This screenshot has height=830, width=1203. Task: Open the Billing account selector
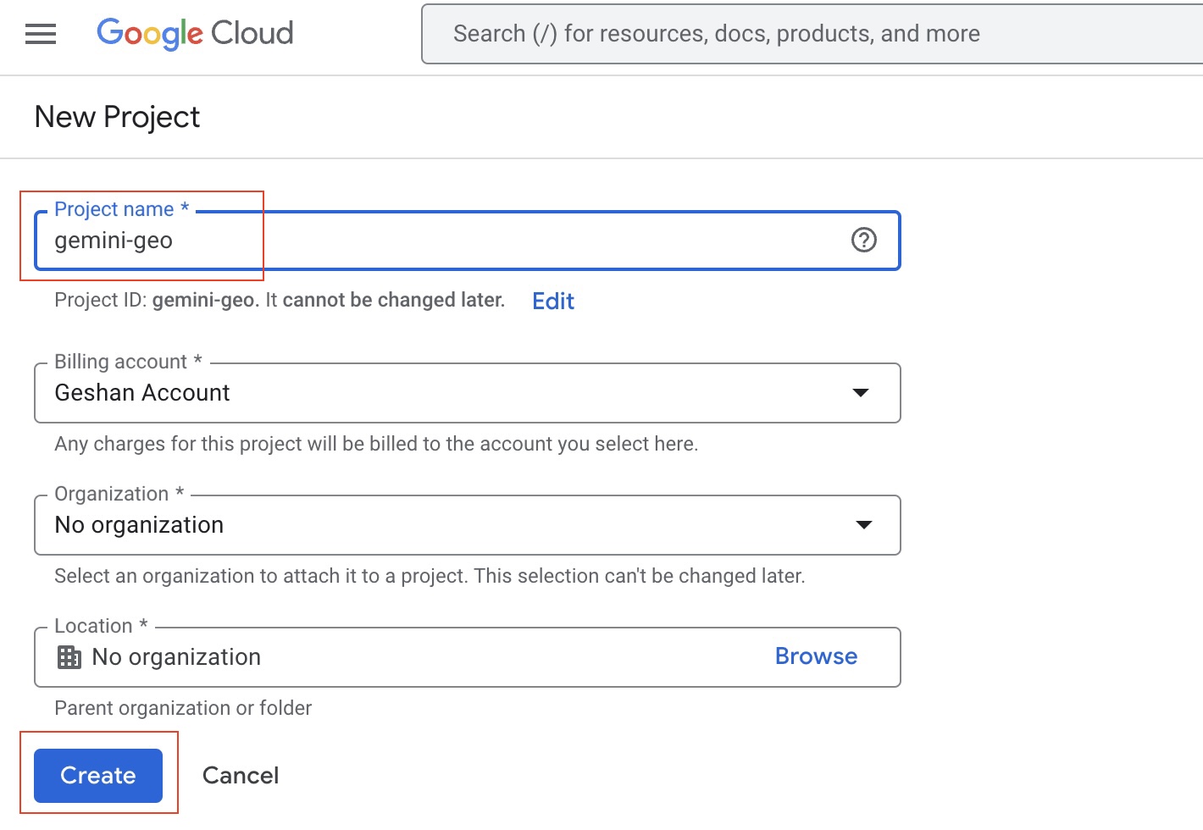click(466, 392)
